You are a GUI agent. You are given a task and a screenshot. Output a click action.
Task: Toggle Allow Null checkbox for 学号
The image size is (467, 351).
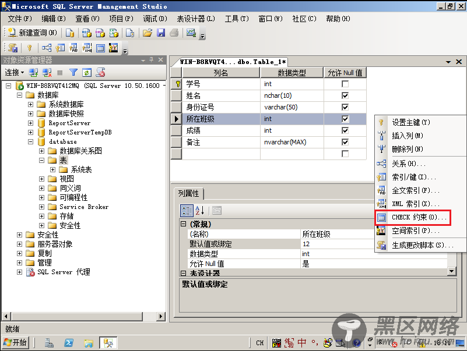(x=345, y=84)
